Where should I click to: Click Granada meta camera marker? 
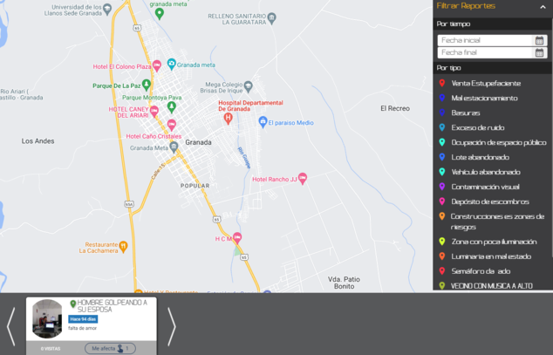click(172, 64)
